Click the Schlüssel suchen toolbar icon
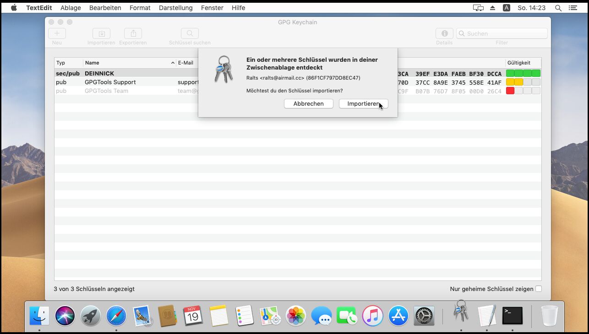Image resolution: width=589 pixels, height=334 pixels. click(190, 33)
